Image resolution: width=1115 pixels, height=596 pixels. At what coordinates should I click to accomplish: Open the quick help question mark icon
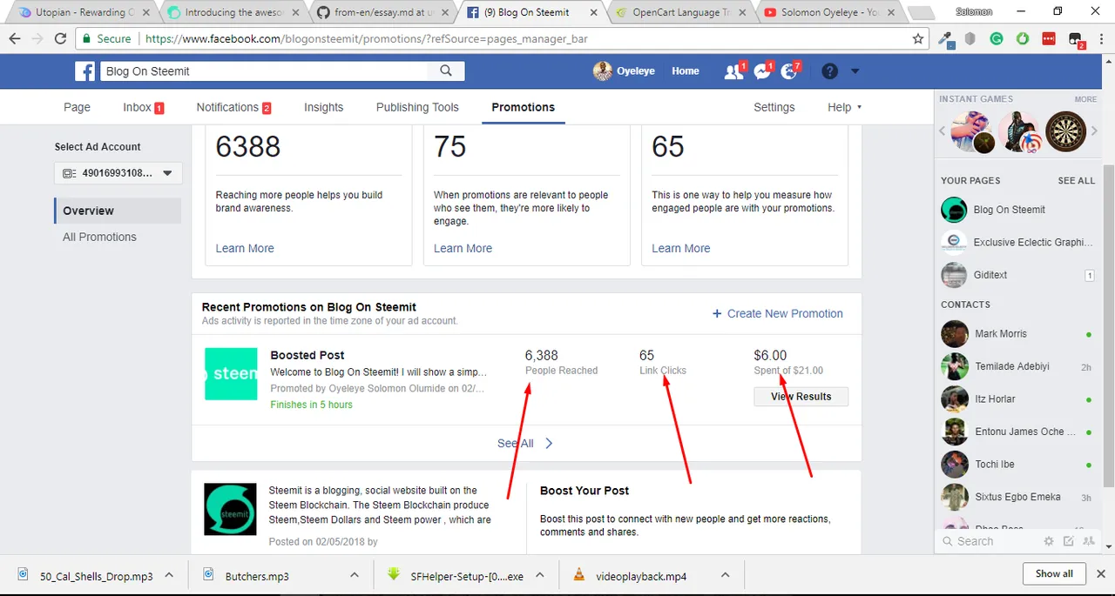coord(829,71)
